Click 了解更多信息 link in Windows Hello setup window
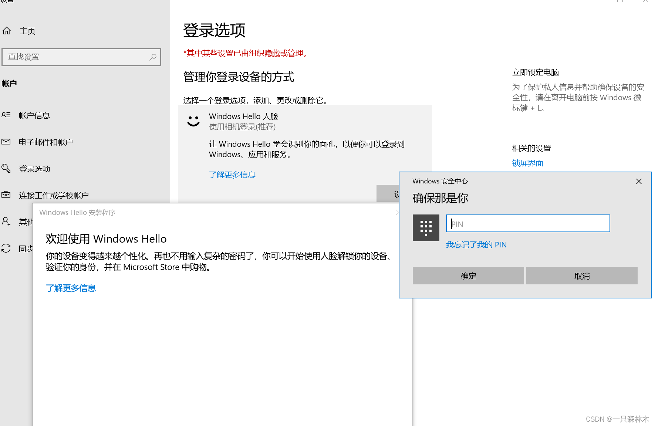The height and width of the screenshot is (426, 655). [x=71, y=288]
